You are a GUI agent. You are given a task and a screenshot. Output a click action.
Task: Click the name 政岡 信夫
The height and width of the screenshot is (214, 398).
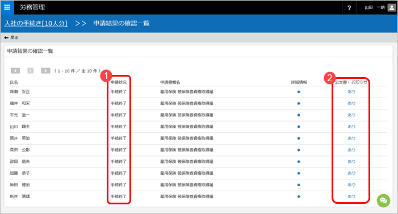20,162
